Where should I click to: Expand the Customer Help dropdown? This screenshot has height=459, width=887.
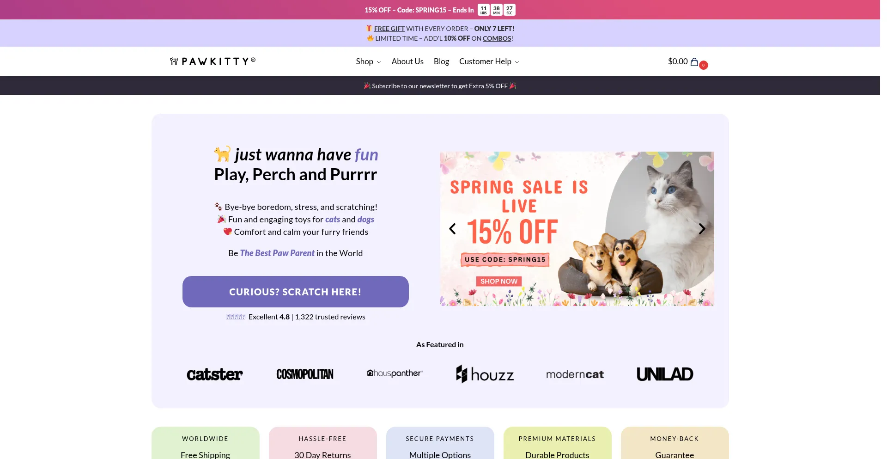[489, 61]
